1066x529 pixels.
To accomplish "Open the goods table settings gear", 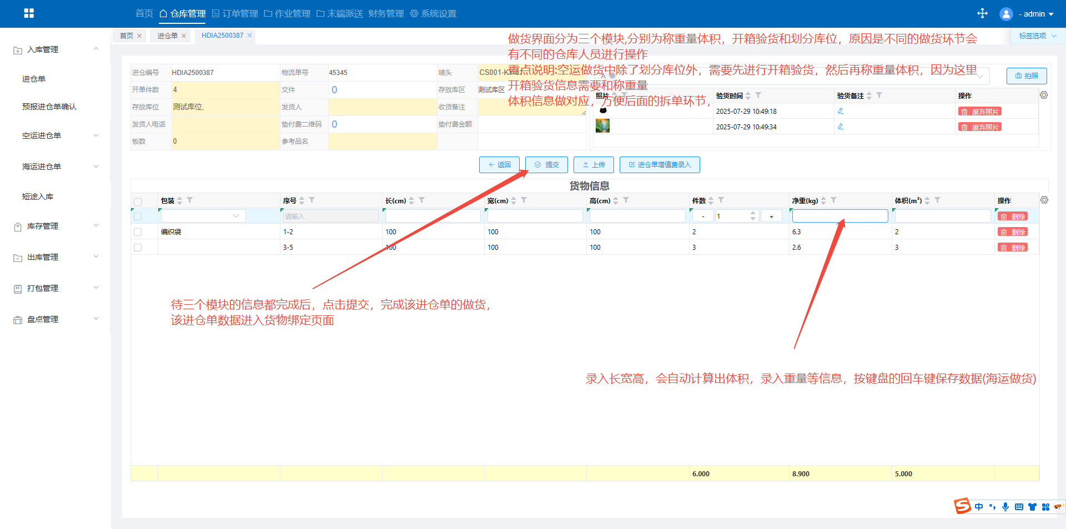I will click(x=1044, y=200).
